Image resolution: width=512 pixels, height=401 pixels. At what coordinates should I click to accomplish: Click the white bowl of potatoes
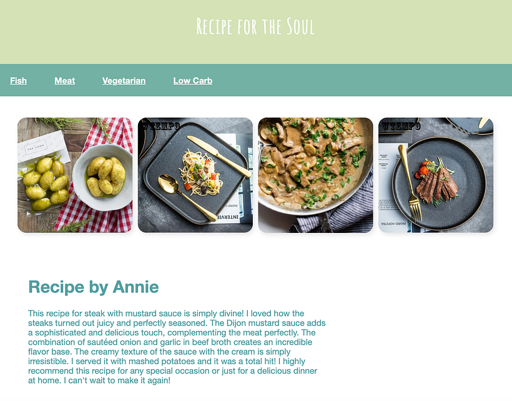pyautogui.click(x=102, y=177)
